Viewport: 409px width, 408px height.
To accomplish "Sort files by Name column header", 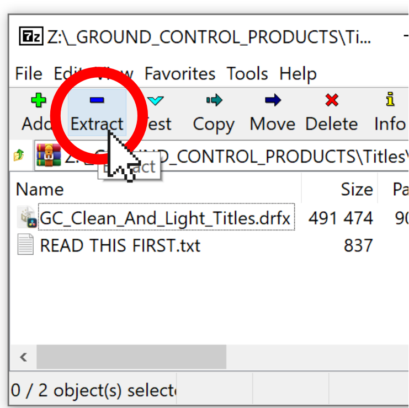I will click(x=40, y=189).
